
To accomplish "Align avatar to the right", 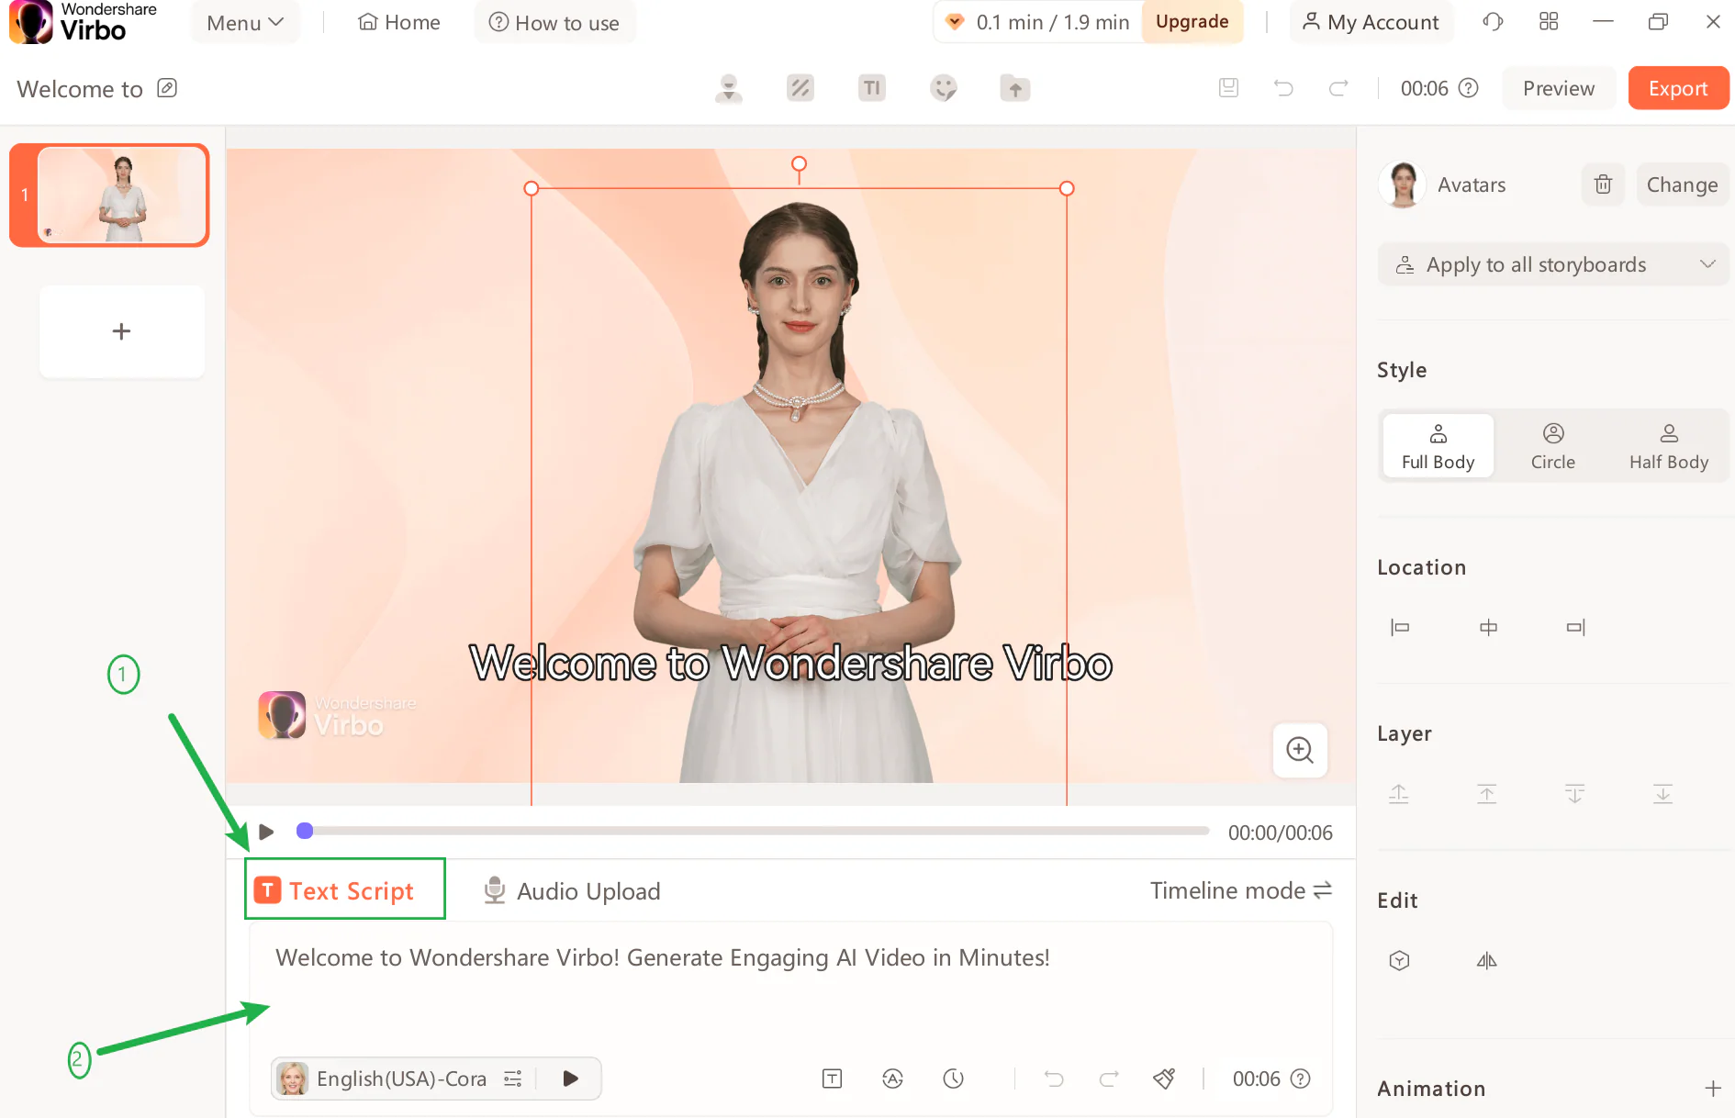I will click(1576, 627).
